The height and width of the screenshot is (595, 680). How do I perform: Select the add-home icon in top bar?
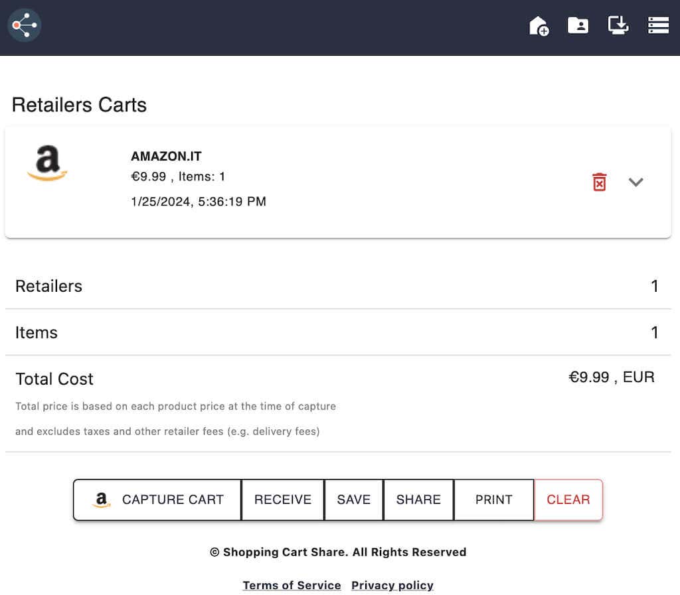click(539, 25)
